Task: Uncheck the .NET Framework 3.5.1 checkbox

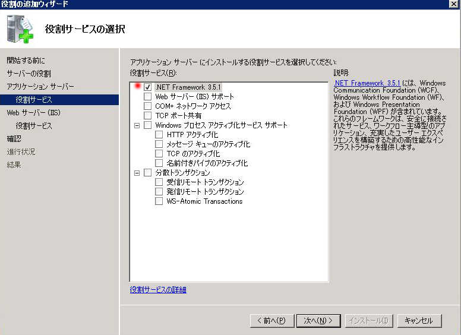Action: click(x=147, y=87)
